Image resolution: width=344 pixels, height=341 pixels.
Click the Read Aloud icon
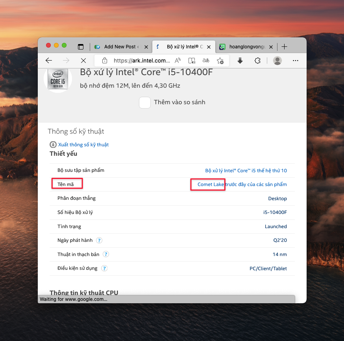point(178,61)
